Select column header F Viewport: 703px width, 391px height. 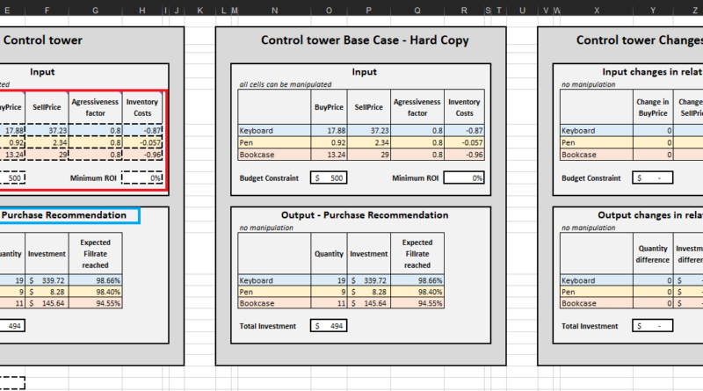click(x=47, y=11)
